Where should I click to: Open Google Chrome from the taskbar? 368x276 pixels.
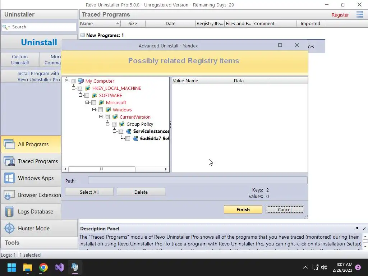[x=43, y=267]
